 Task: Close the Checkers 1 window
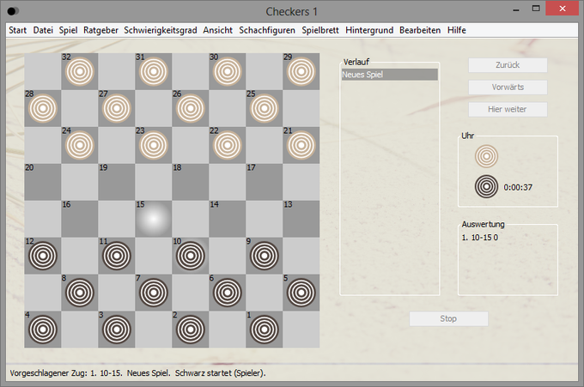point(562,9)
